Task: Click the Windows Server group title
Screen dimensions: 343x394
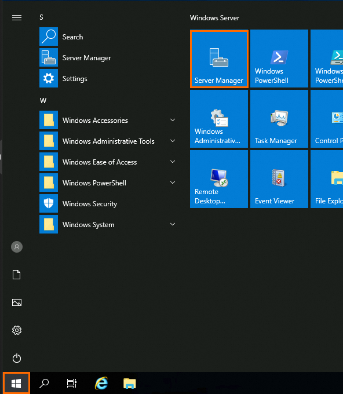Action: [x=214, y=18]
